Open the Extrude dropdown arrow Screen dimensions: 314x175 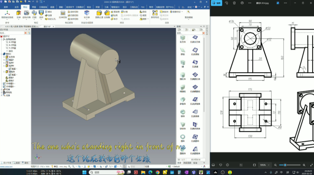pos(19,19)
